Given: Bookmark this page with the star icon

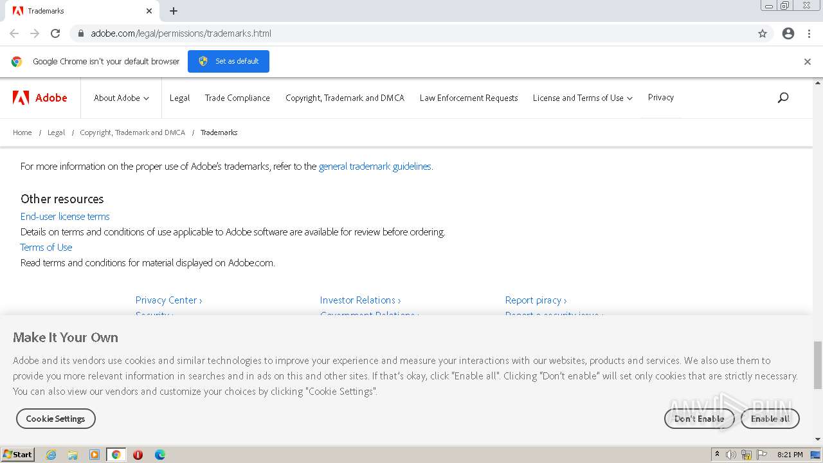Looking at the screenshot, I should tap(763, 33).
